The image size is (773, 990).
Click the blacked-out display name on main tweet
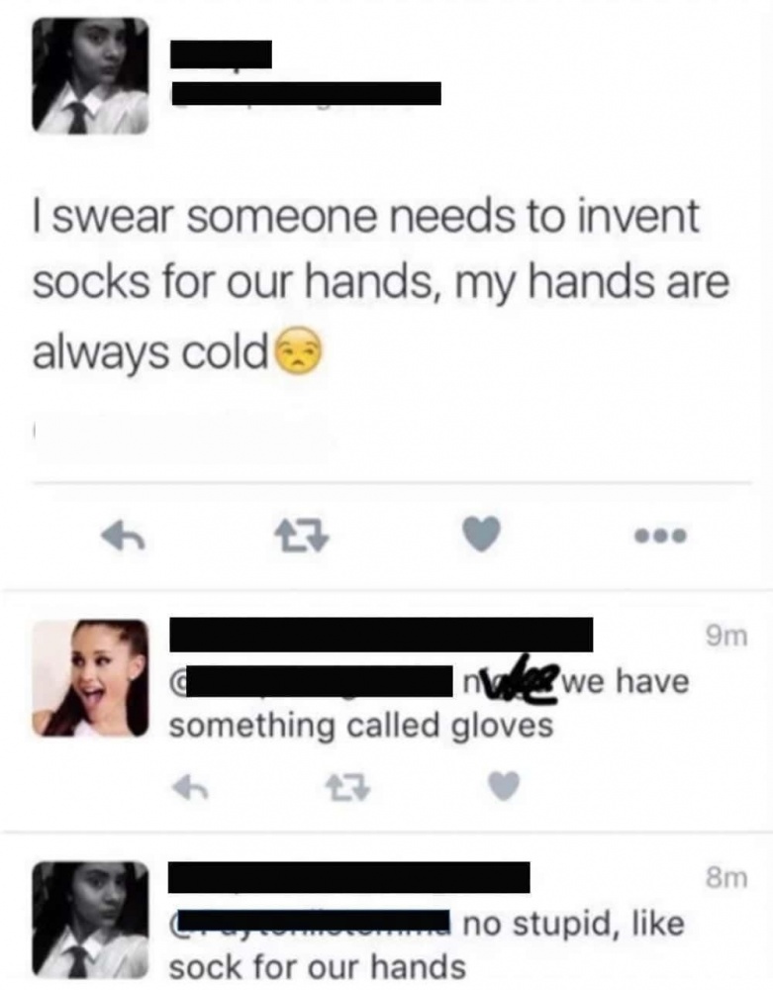coord(222,54)
